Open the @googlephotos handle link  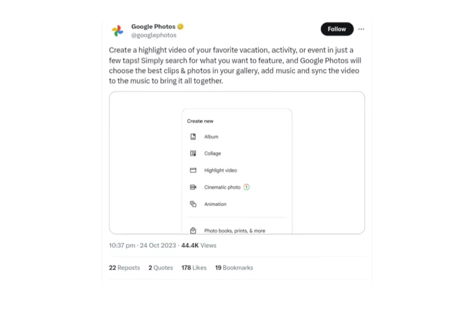[154, 35]
